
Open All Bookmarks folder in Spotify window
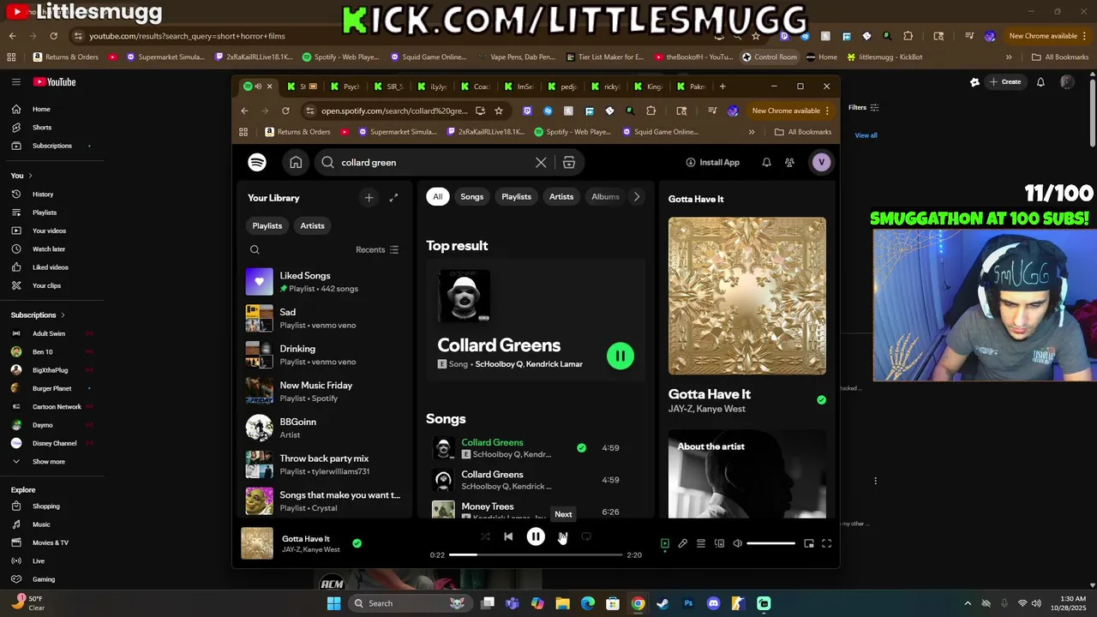pyautogui.click(x=803, y=132)
